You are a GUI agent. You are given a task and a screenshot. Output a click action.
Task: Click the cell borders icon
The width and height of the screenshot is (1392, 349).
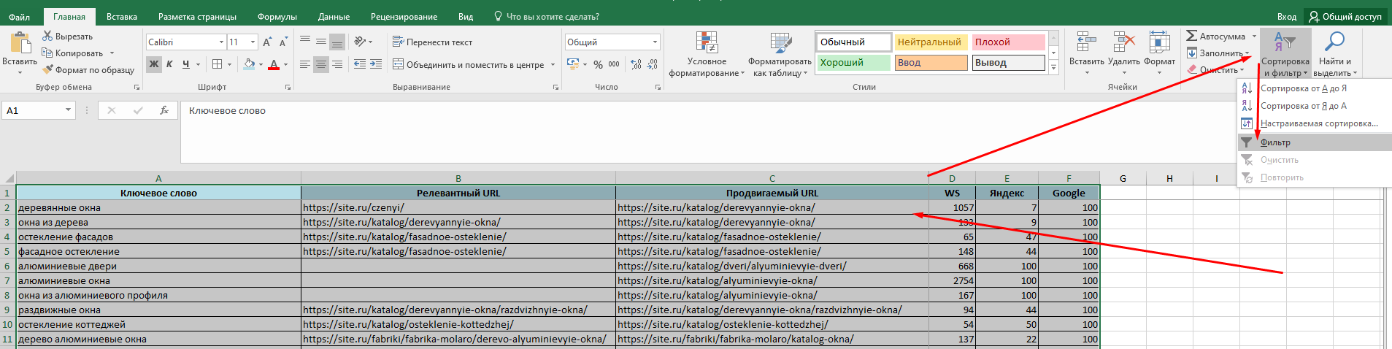217,64
